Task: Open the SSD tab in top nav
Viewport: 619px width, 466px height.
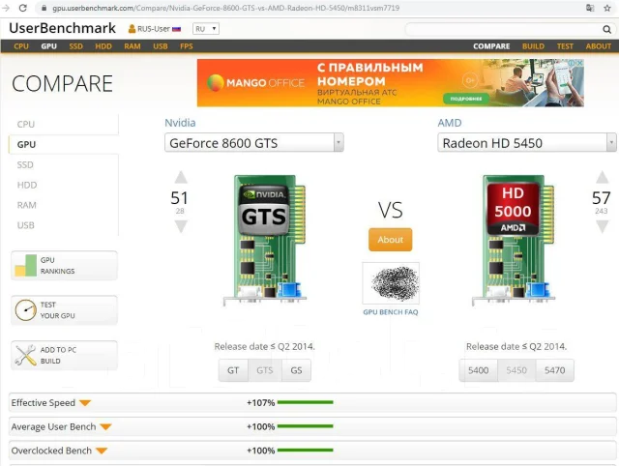Action: [75, 46]
